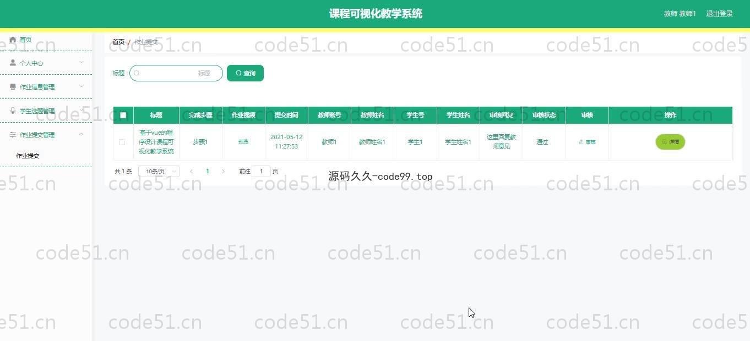Click the sliders icon beside 作业提交管理
Viewport: 750px width, 341px height.
tap(13, 134)
